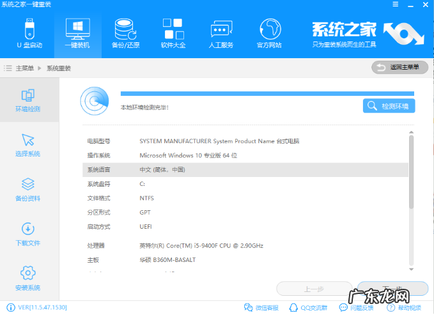Open 问题反馈 feedback link
The image size is (434, 315).
[356, 307]
